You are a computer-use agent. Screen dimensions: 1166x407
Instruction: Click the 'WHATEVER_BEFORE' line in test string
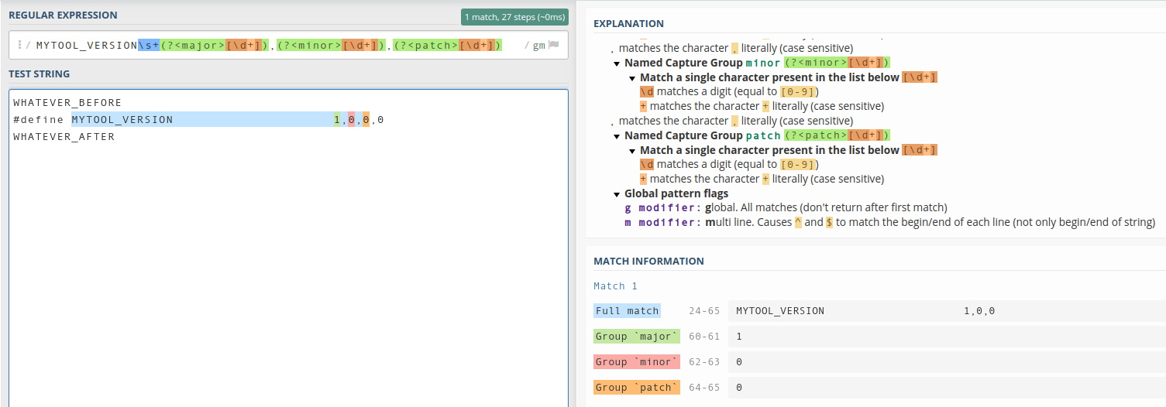(x=67, y=102)
